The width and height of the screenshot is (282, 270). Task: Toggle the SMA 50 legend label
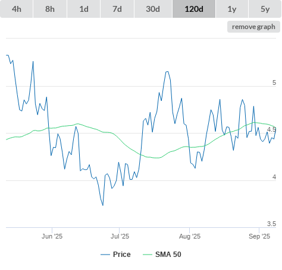[168, 255]
